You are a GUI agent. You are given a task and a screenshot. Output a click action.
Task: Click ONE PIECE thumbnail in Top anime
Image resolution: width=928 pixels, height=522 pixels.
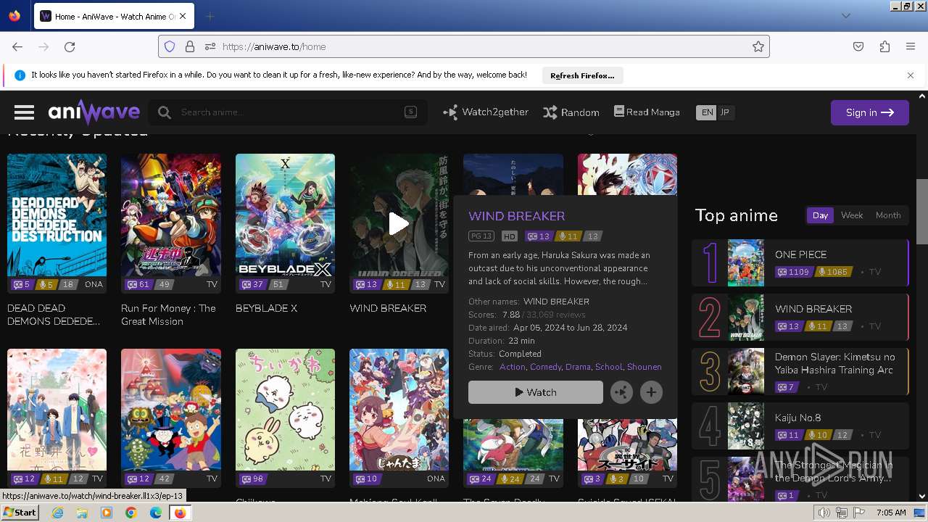(746, 262)
